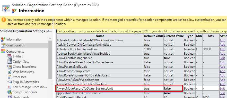Select the AllowPromoteDuplicates setting name
This screenshot has width=227, height=98.
click(73, 71)
